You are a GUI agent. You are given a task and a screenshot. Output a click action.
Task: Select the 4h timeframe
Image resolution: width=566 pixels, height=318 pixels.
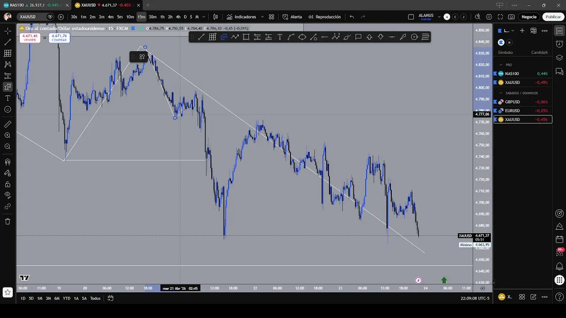(x=178, y=17)
